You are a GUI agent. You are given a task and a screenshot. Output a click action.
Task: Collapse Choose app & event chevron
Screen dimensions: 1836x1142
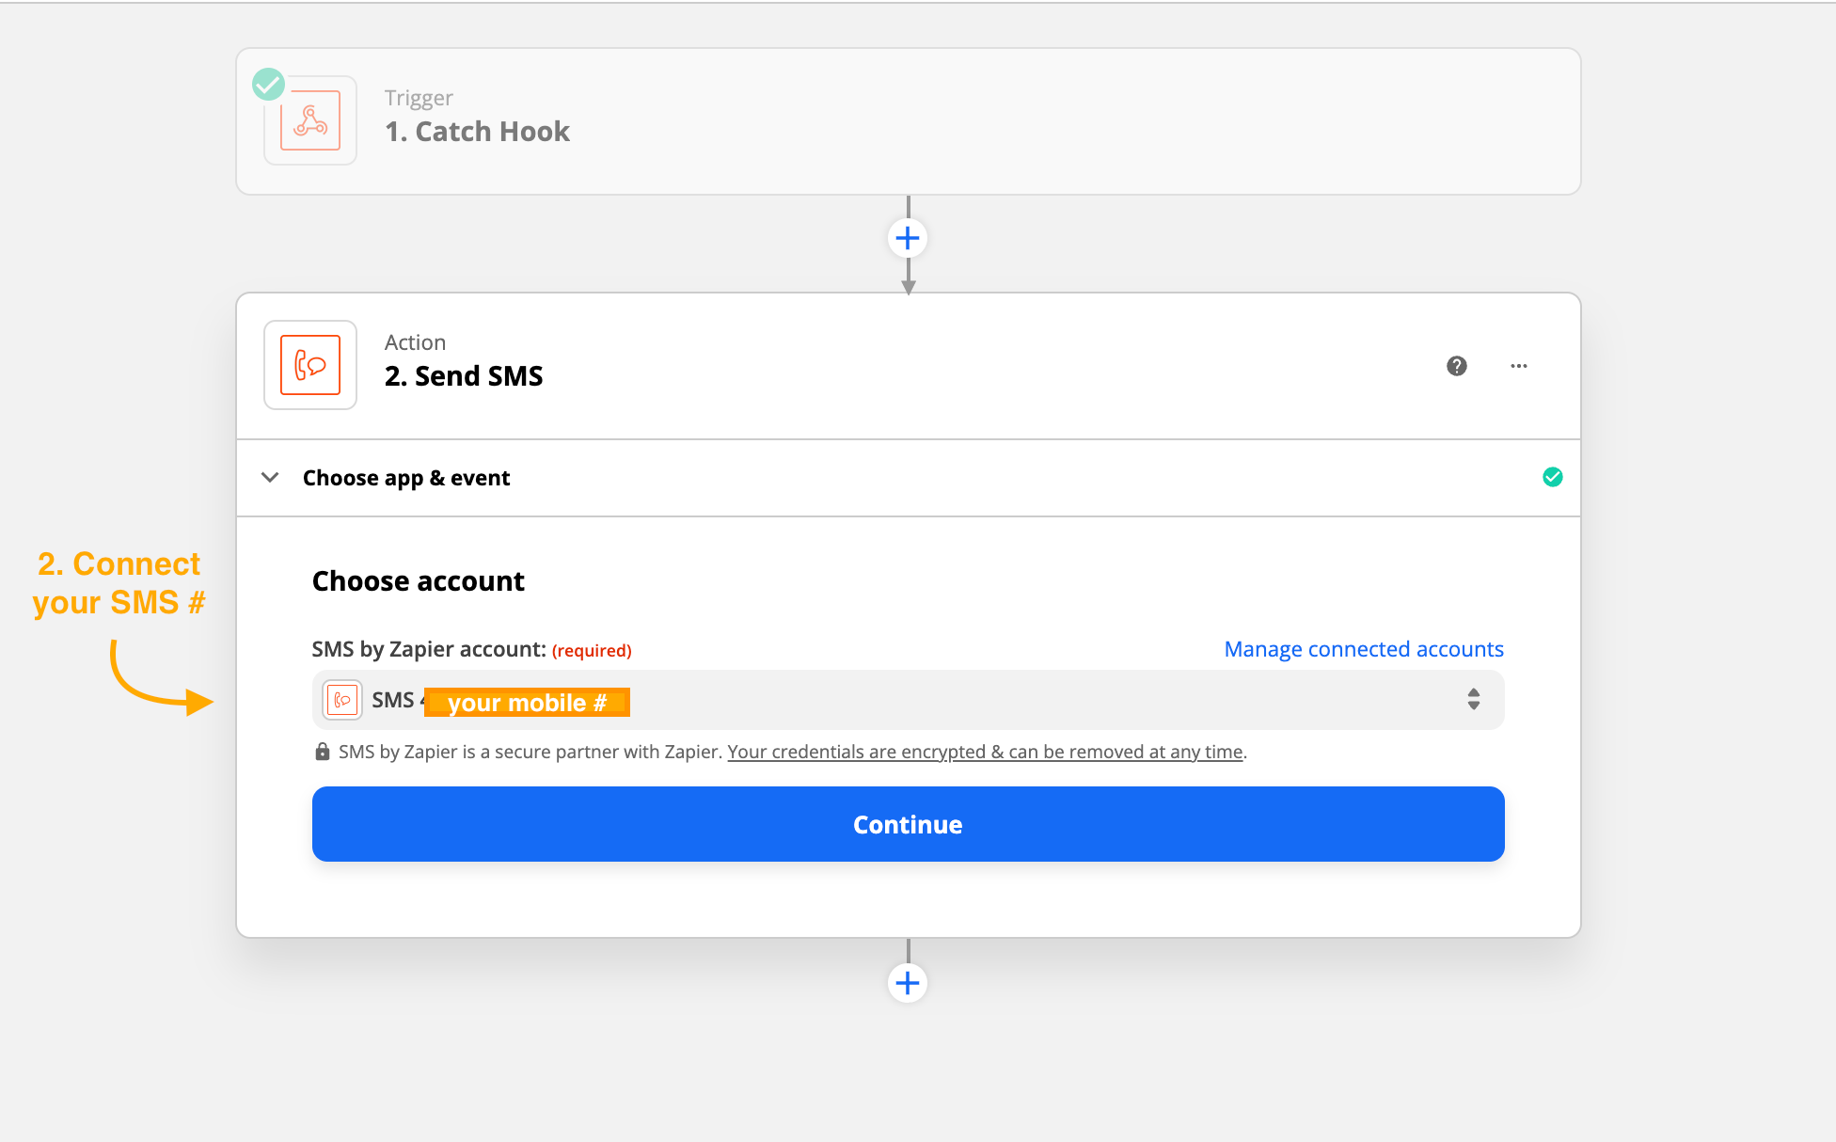click(270, 478)
